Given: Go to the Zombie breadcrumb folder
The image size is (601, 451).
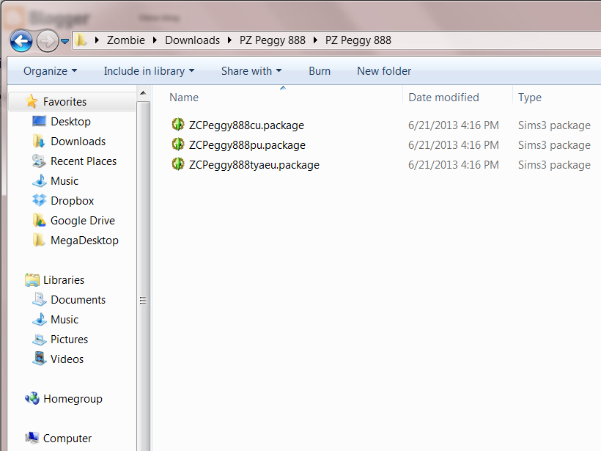Looking at the screenshot, I should pos(126,40).
